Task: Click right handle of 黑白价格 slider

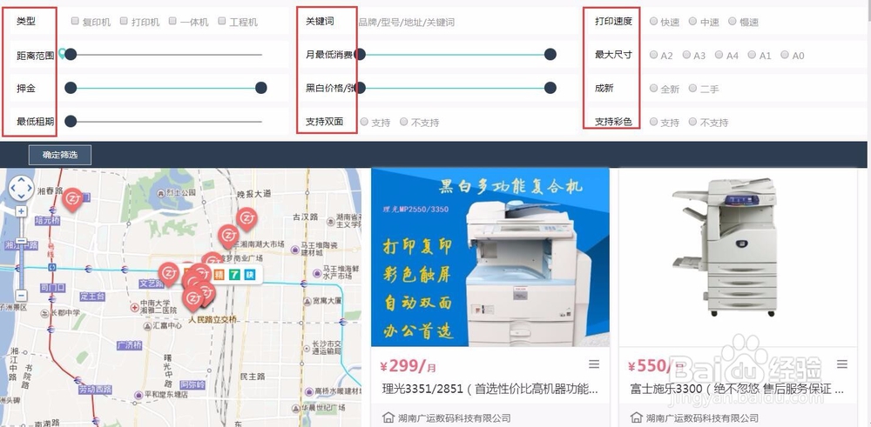Action: 550,88
